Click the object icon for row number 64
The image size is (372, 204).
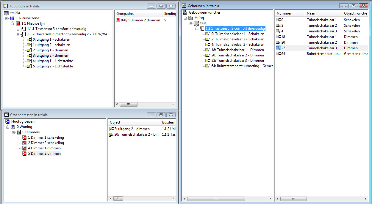279,53
